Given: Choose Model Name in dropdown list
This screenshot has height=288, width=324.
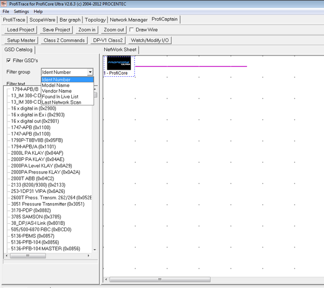Looking at the screenshot, I should point(67,85).
